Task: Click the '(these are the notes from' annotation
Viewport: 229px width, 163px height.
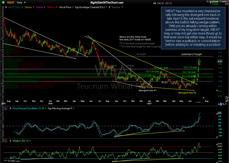Action: point(133,37)
